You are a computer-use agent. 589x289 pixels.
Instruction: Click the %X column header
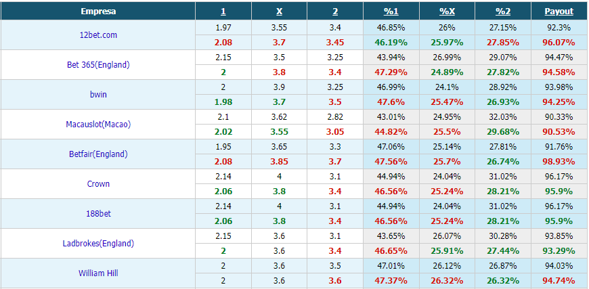pyautogui.click(x=447, y=12)
